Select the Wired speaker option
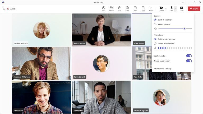 pyautogui.click(x=155, y=24)
